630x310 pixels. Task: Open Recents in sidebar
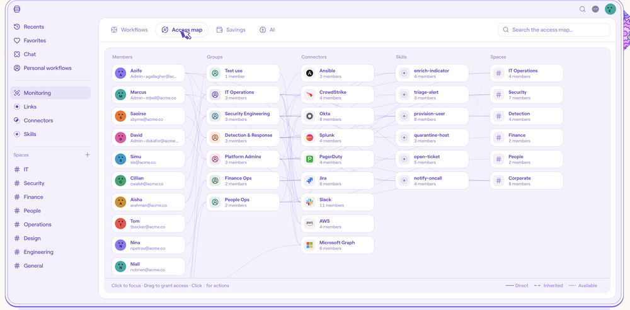pos(50,27)
